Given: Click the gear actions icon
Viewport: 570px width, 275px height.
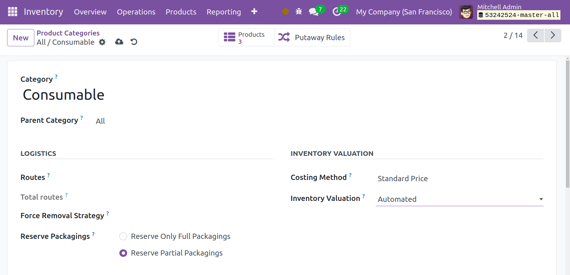Looking at the screenshot, I should tap(102, 42).
